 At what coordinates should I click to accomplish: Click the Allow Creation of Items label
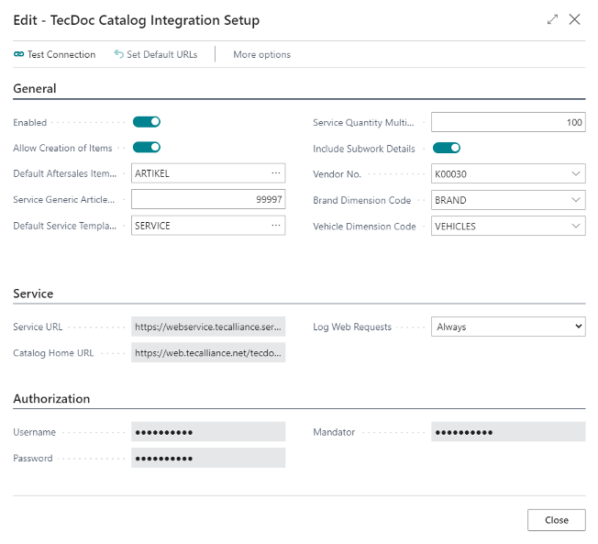62,148
